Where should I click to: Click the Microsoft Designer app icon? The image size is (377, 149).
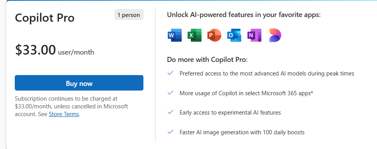click(275, 35)
